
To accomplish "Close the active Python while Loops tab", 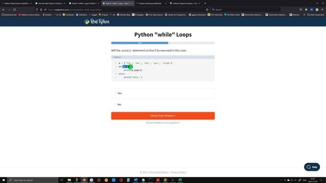I will 132,4.
